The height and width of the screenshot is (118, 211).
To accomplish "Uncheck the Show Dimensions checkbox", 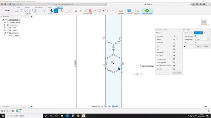I will click(x=174, y=59).
